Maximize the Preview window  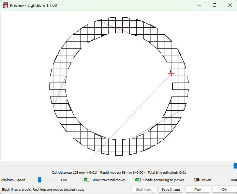(214, 5)
